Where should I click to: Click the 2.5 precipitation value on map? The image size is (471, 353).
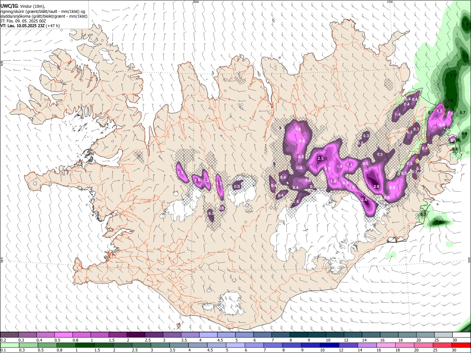coord(321,159)
